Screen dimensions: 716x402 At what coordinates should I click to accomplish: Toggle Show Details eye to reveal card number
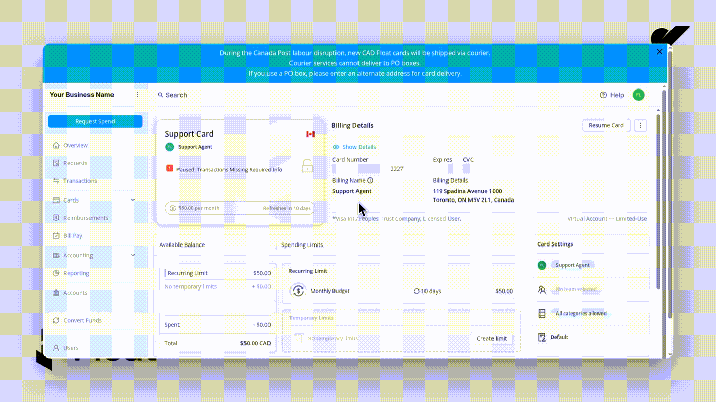click(336, 147)
